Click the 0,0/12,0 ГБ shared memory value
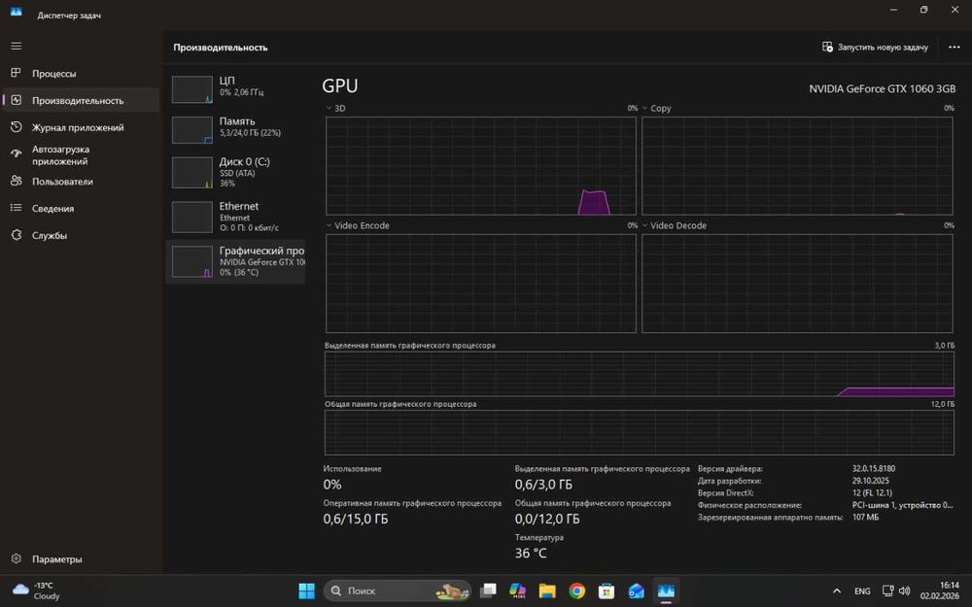Screen dimensions: 972x607 tap(547, 519)
